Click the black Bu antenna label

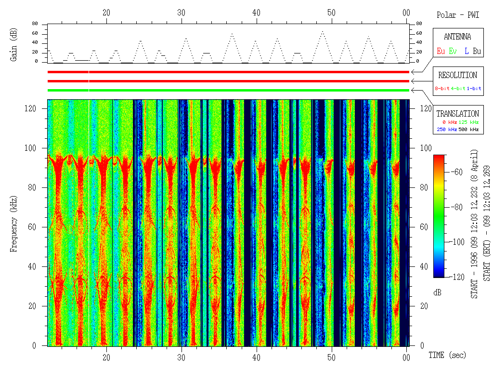click(x=477, y=51)
